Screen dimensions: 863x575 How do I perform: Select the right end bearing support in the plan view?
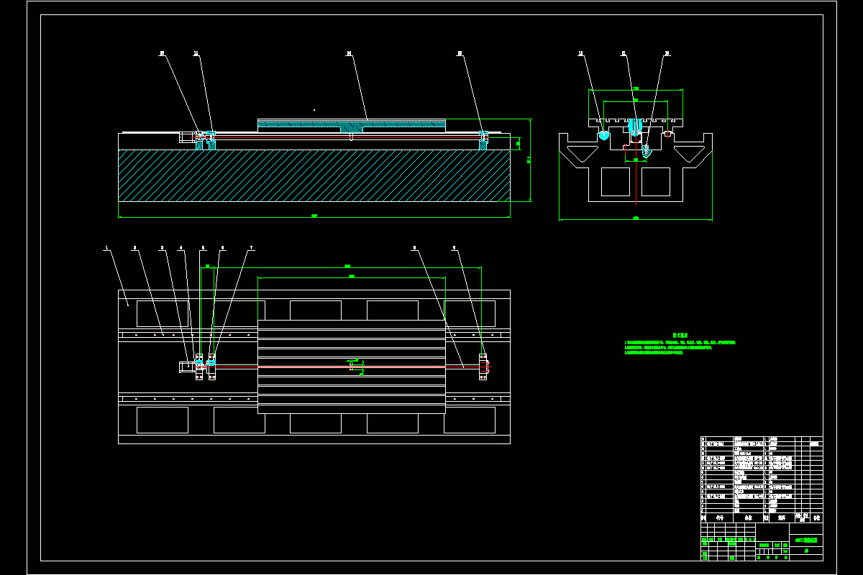[x=483, y=367]
